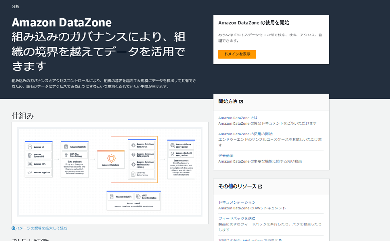The image size is (390, 241).
Task: Open the AWS re:Post question link
Action: click(x=250, y=240)
